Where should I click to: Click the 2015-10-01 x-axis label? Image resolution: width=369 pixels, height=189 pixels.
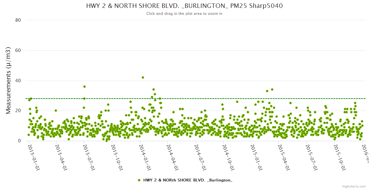(338, 155)
